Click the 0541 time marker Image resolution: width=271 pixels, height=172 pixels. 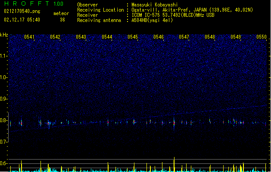click(29, 37)
